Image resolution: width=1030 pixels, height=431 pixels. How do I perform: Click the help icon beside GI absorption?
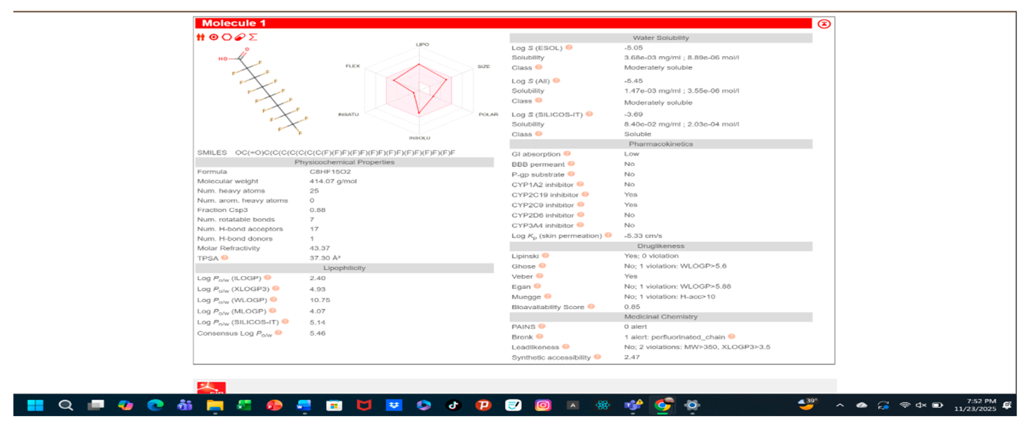coord(568,154)
